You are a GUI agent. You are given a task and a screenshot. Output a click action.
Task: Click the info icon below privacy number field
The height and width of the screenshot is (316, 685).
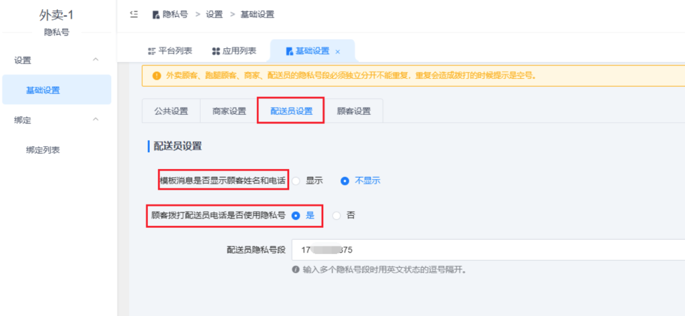point(295,270)
